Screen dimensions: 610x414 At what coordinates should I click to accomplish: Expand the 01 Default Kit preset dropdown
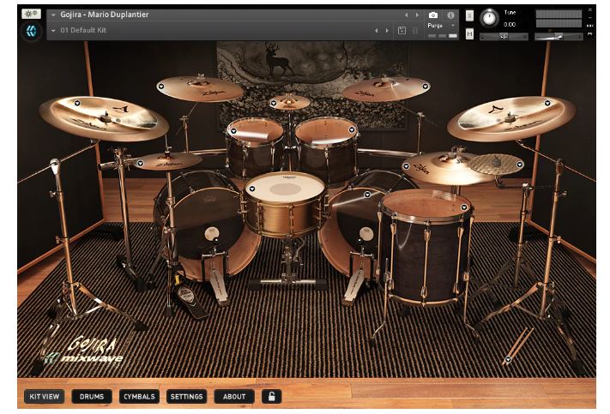coord(53,30)
